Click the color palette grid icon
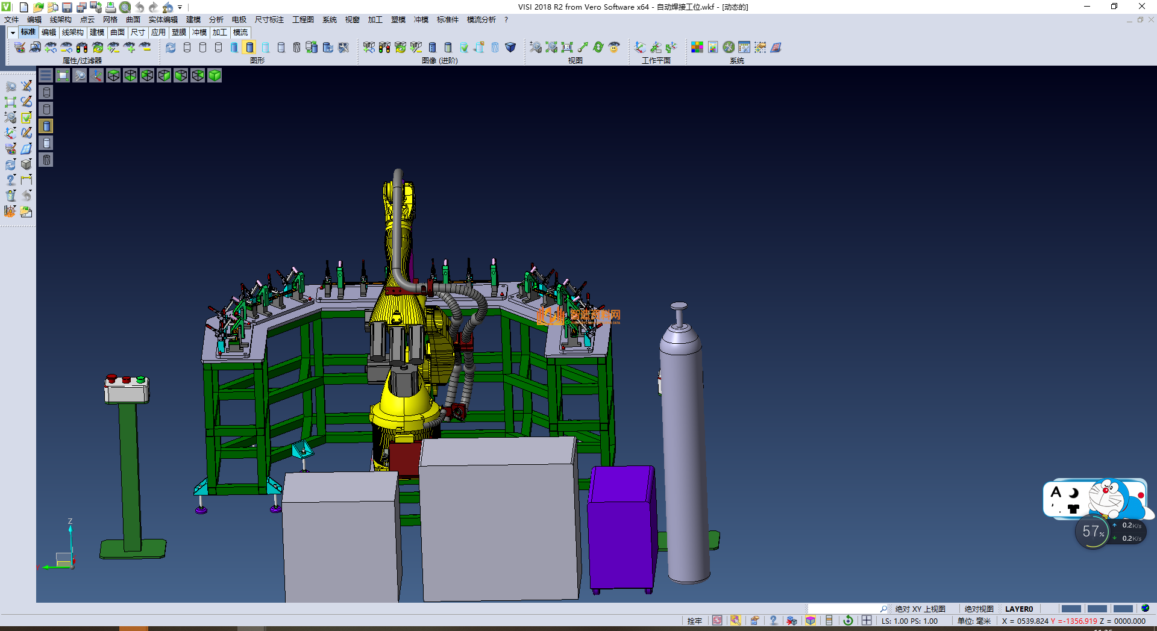This screenshot has height=631, width=1157. tap(697, 48)
